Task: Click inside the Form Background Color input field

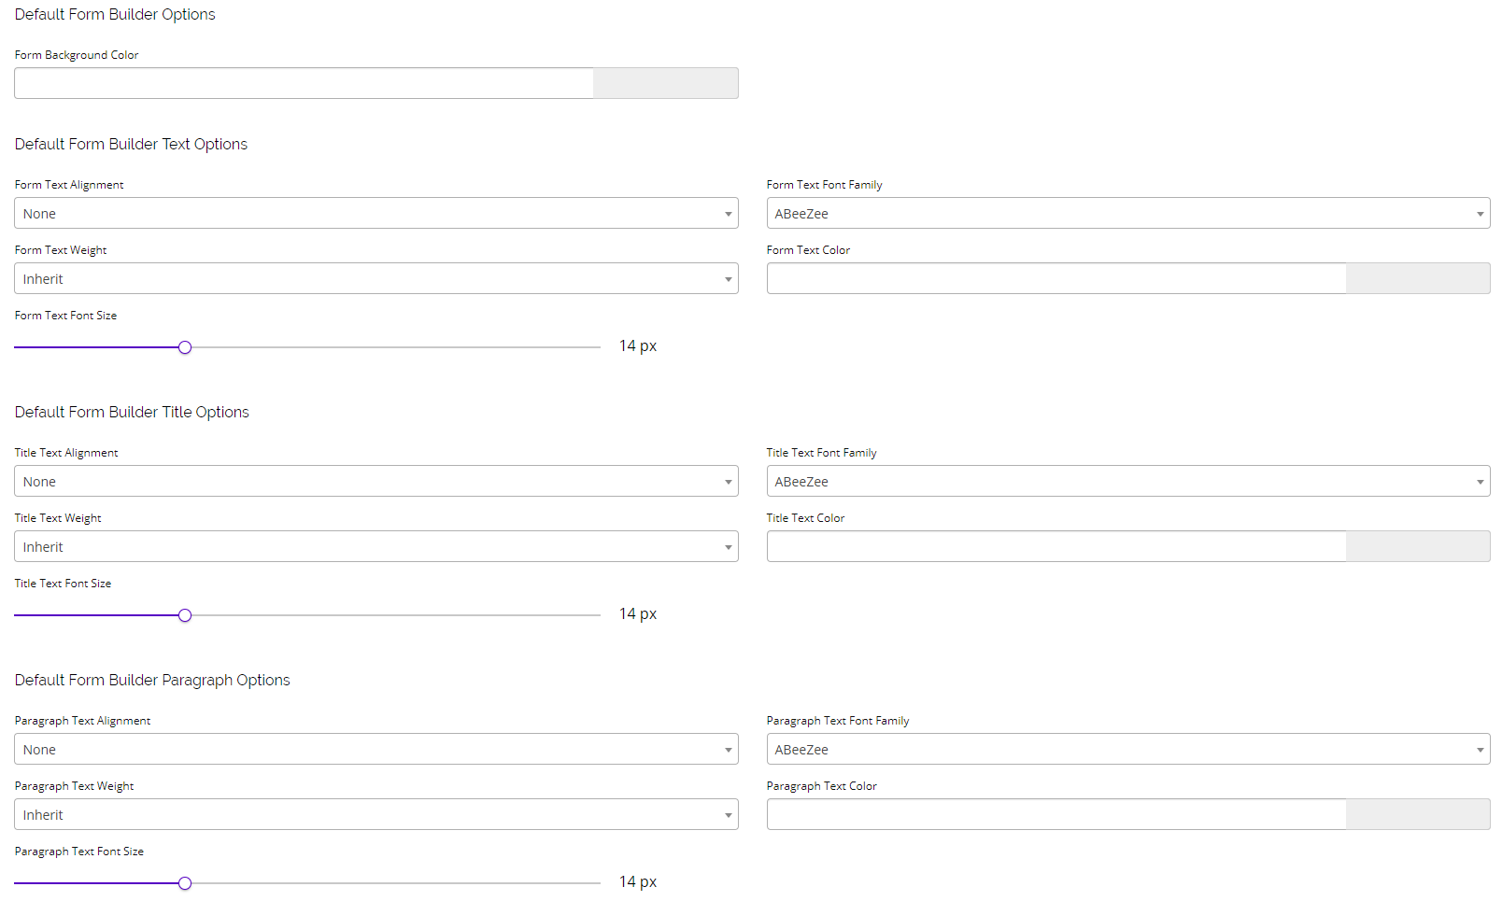Action: click(304, 83)
